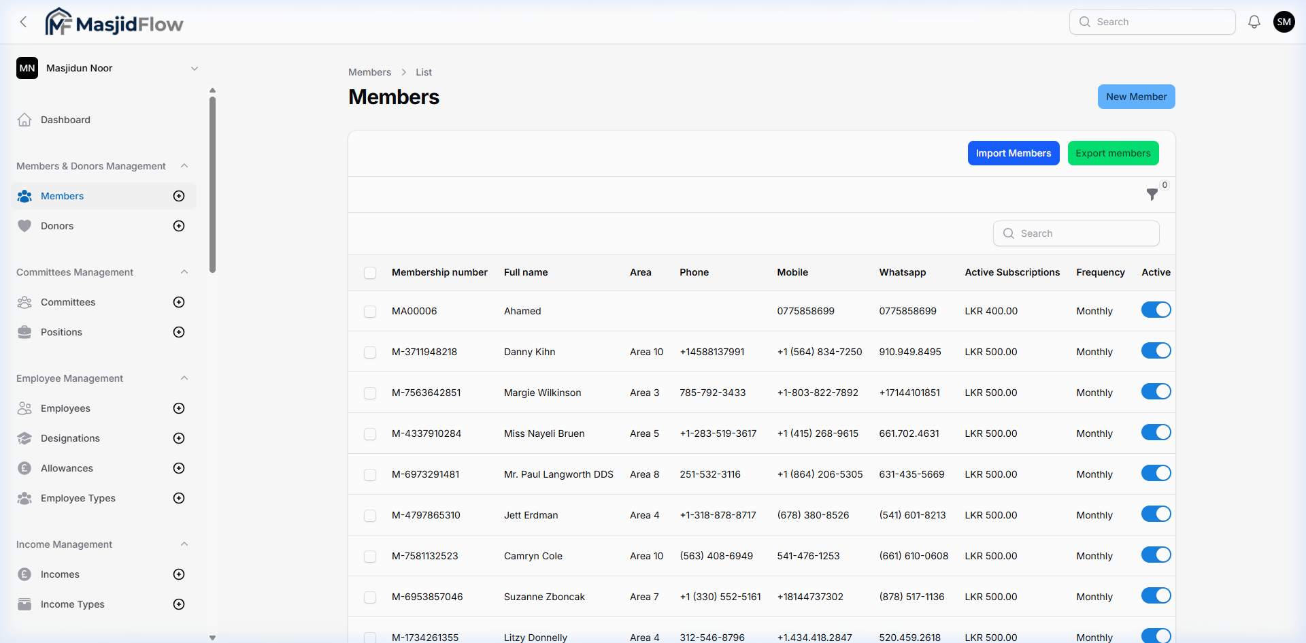
Task: Click the add icon next to Income Types
Action: pyautogui.click(x=178, y=604)
